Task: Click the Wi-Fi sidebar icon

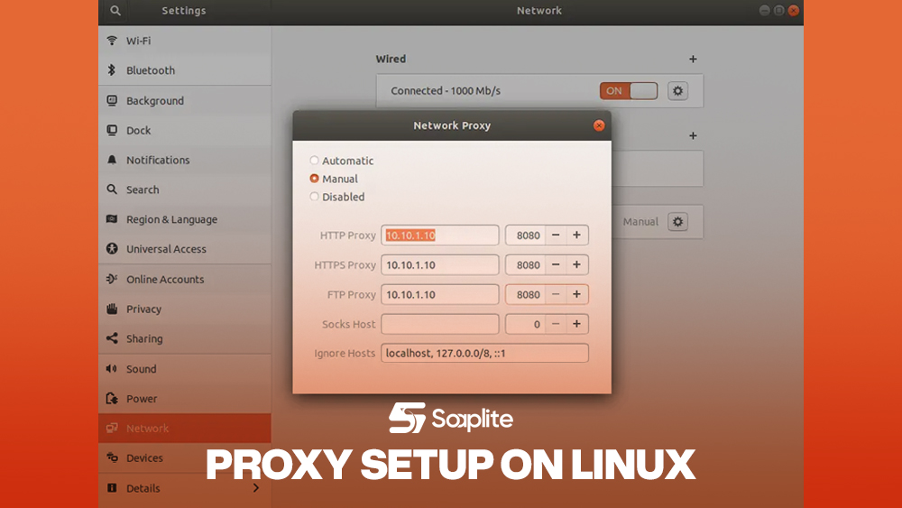Action: click(112, 41)
